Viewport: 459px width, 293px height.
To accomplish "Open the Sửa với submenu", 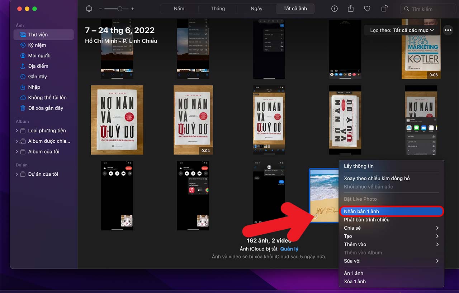I will [x=392, y=261].
